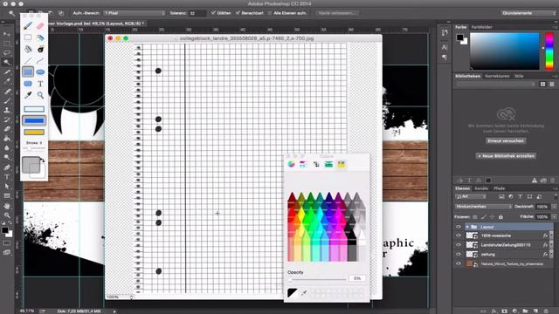The height and width of the screenshot is (314, 559).
Task: Hide the zeitung layer
Action: [459, 254]
